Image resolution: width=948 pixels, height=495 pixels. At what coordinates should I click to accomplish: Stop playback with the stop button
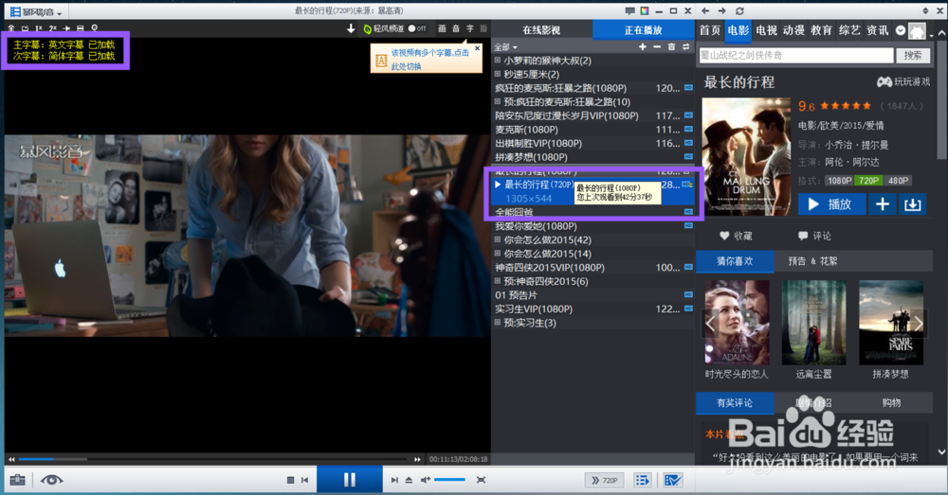[290, 480]
